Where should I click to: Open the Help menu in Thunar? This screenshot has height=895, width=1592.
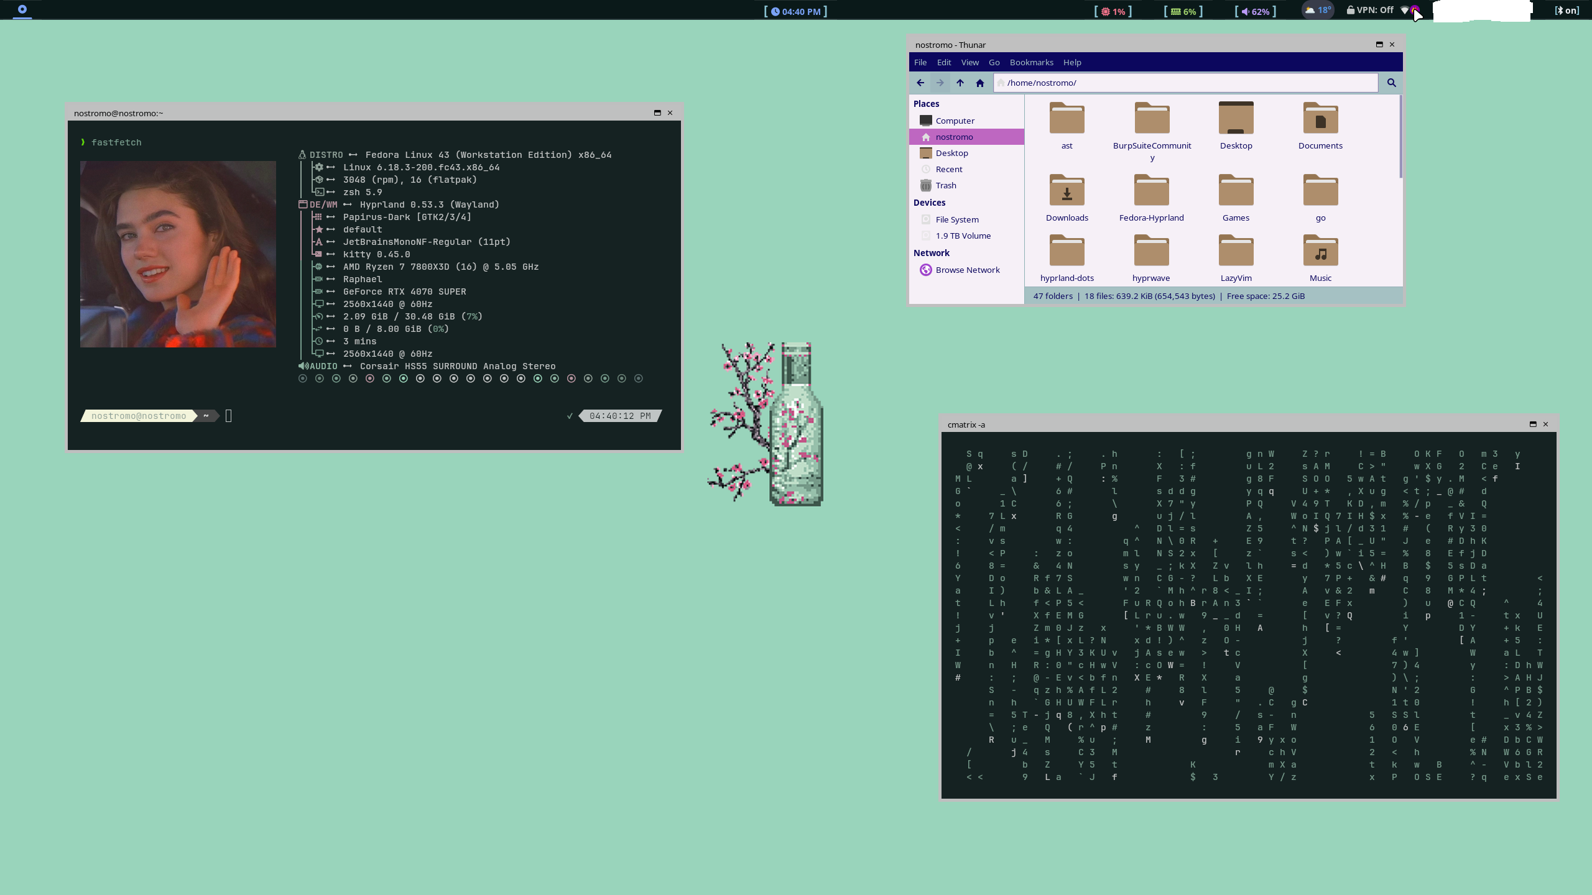point(1072,62)
